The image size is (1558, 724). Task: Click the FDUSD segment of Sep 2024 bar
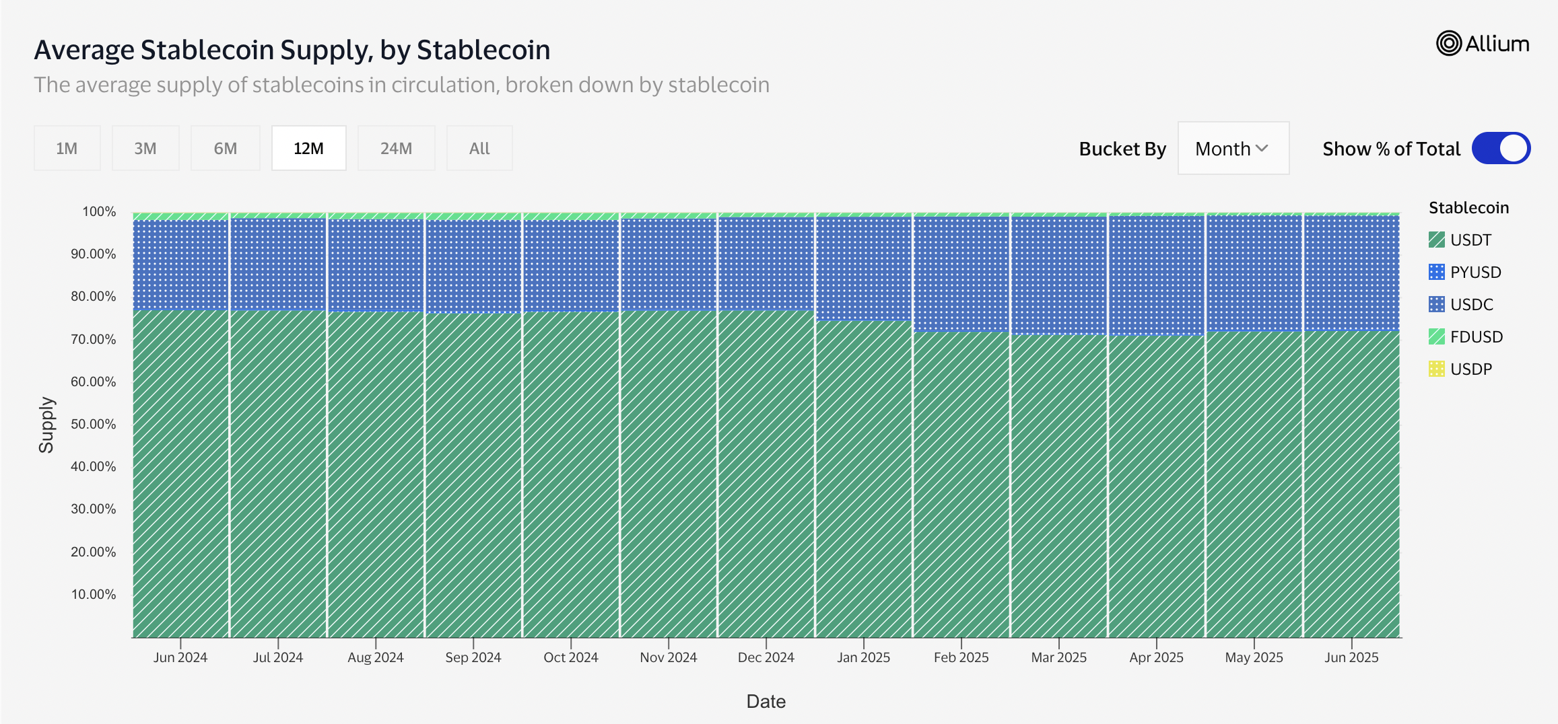point(473,217)
